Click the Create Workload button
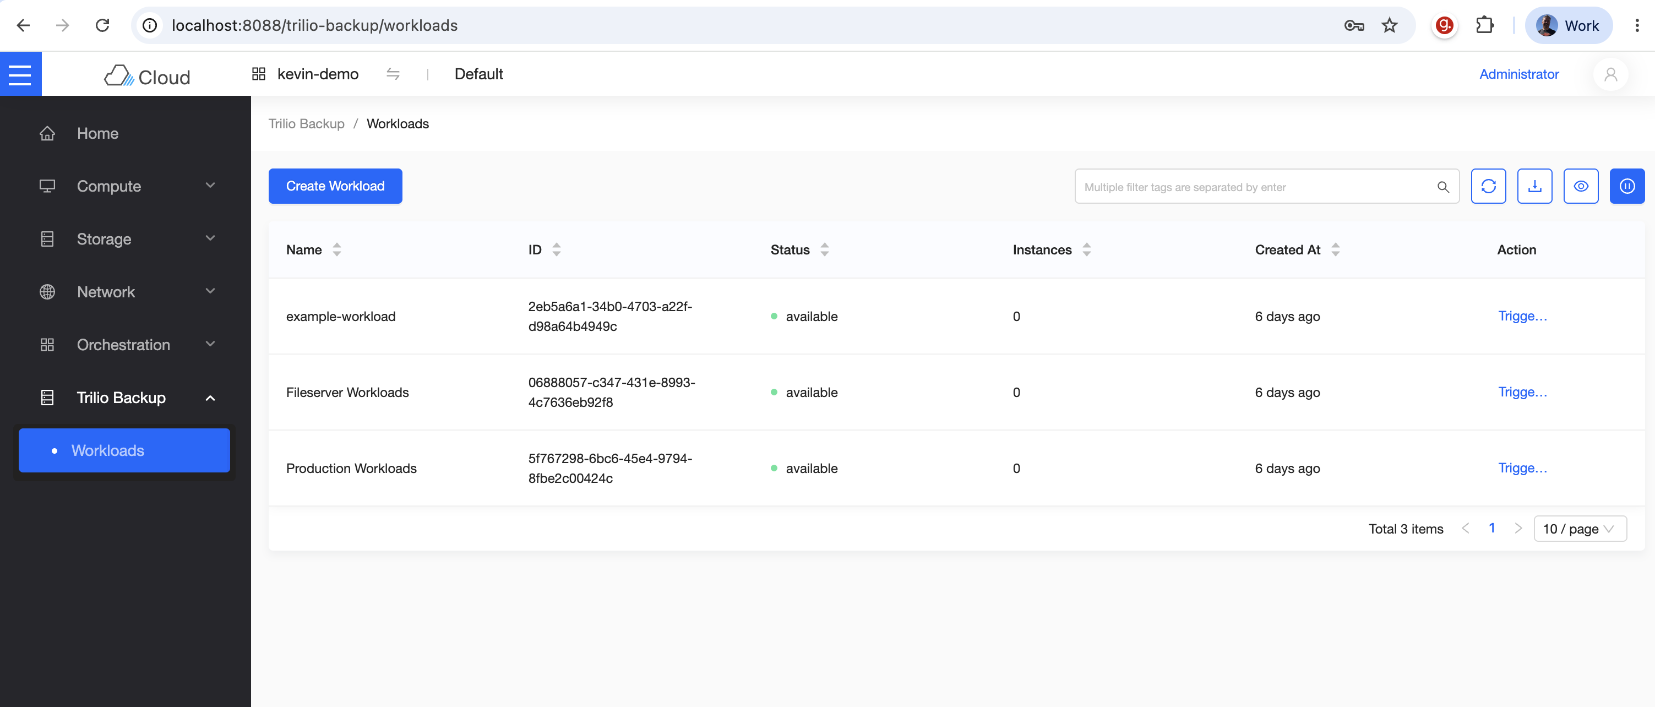1655x707 pixels. pos(335,187)
